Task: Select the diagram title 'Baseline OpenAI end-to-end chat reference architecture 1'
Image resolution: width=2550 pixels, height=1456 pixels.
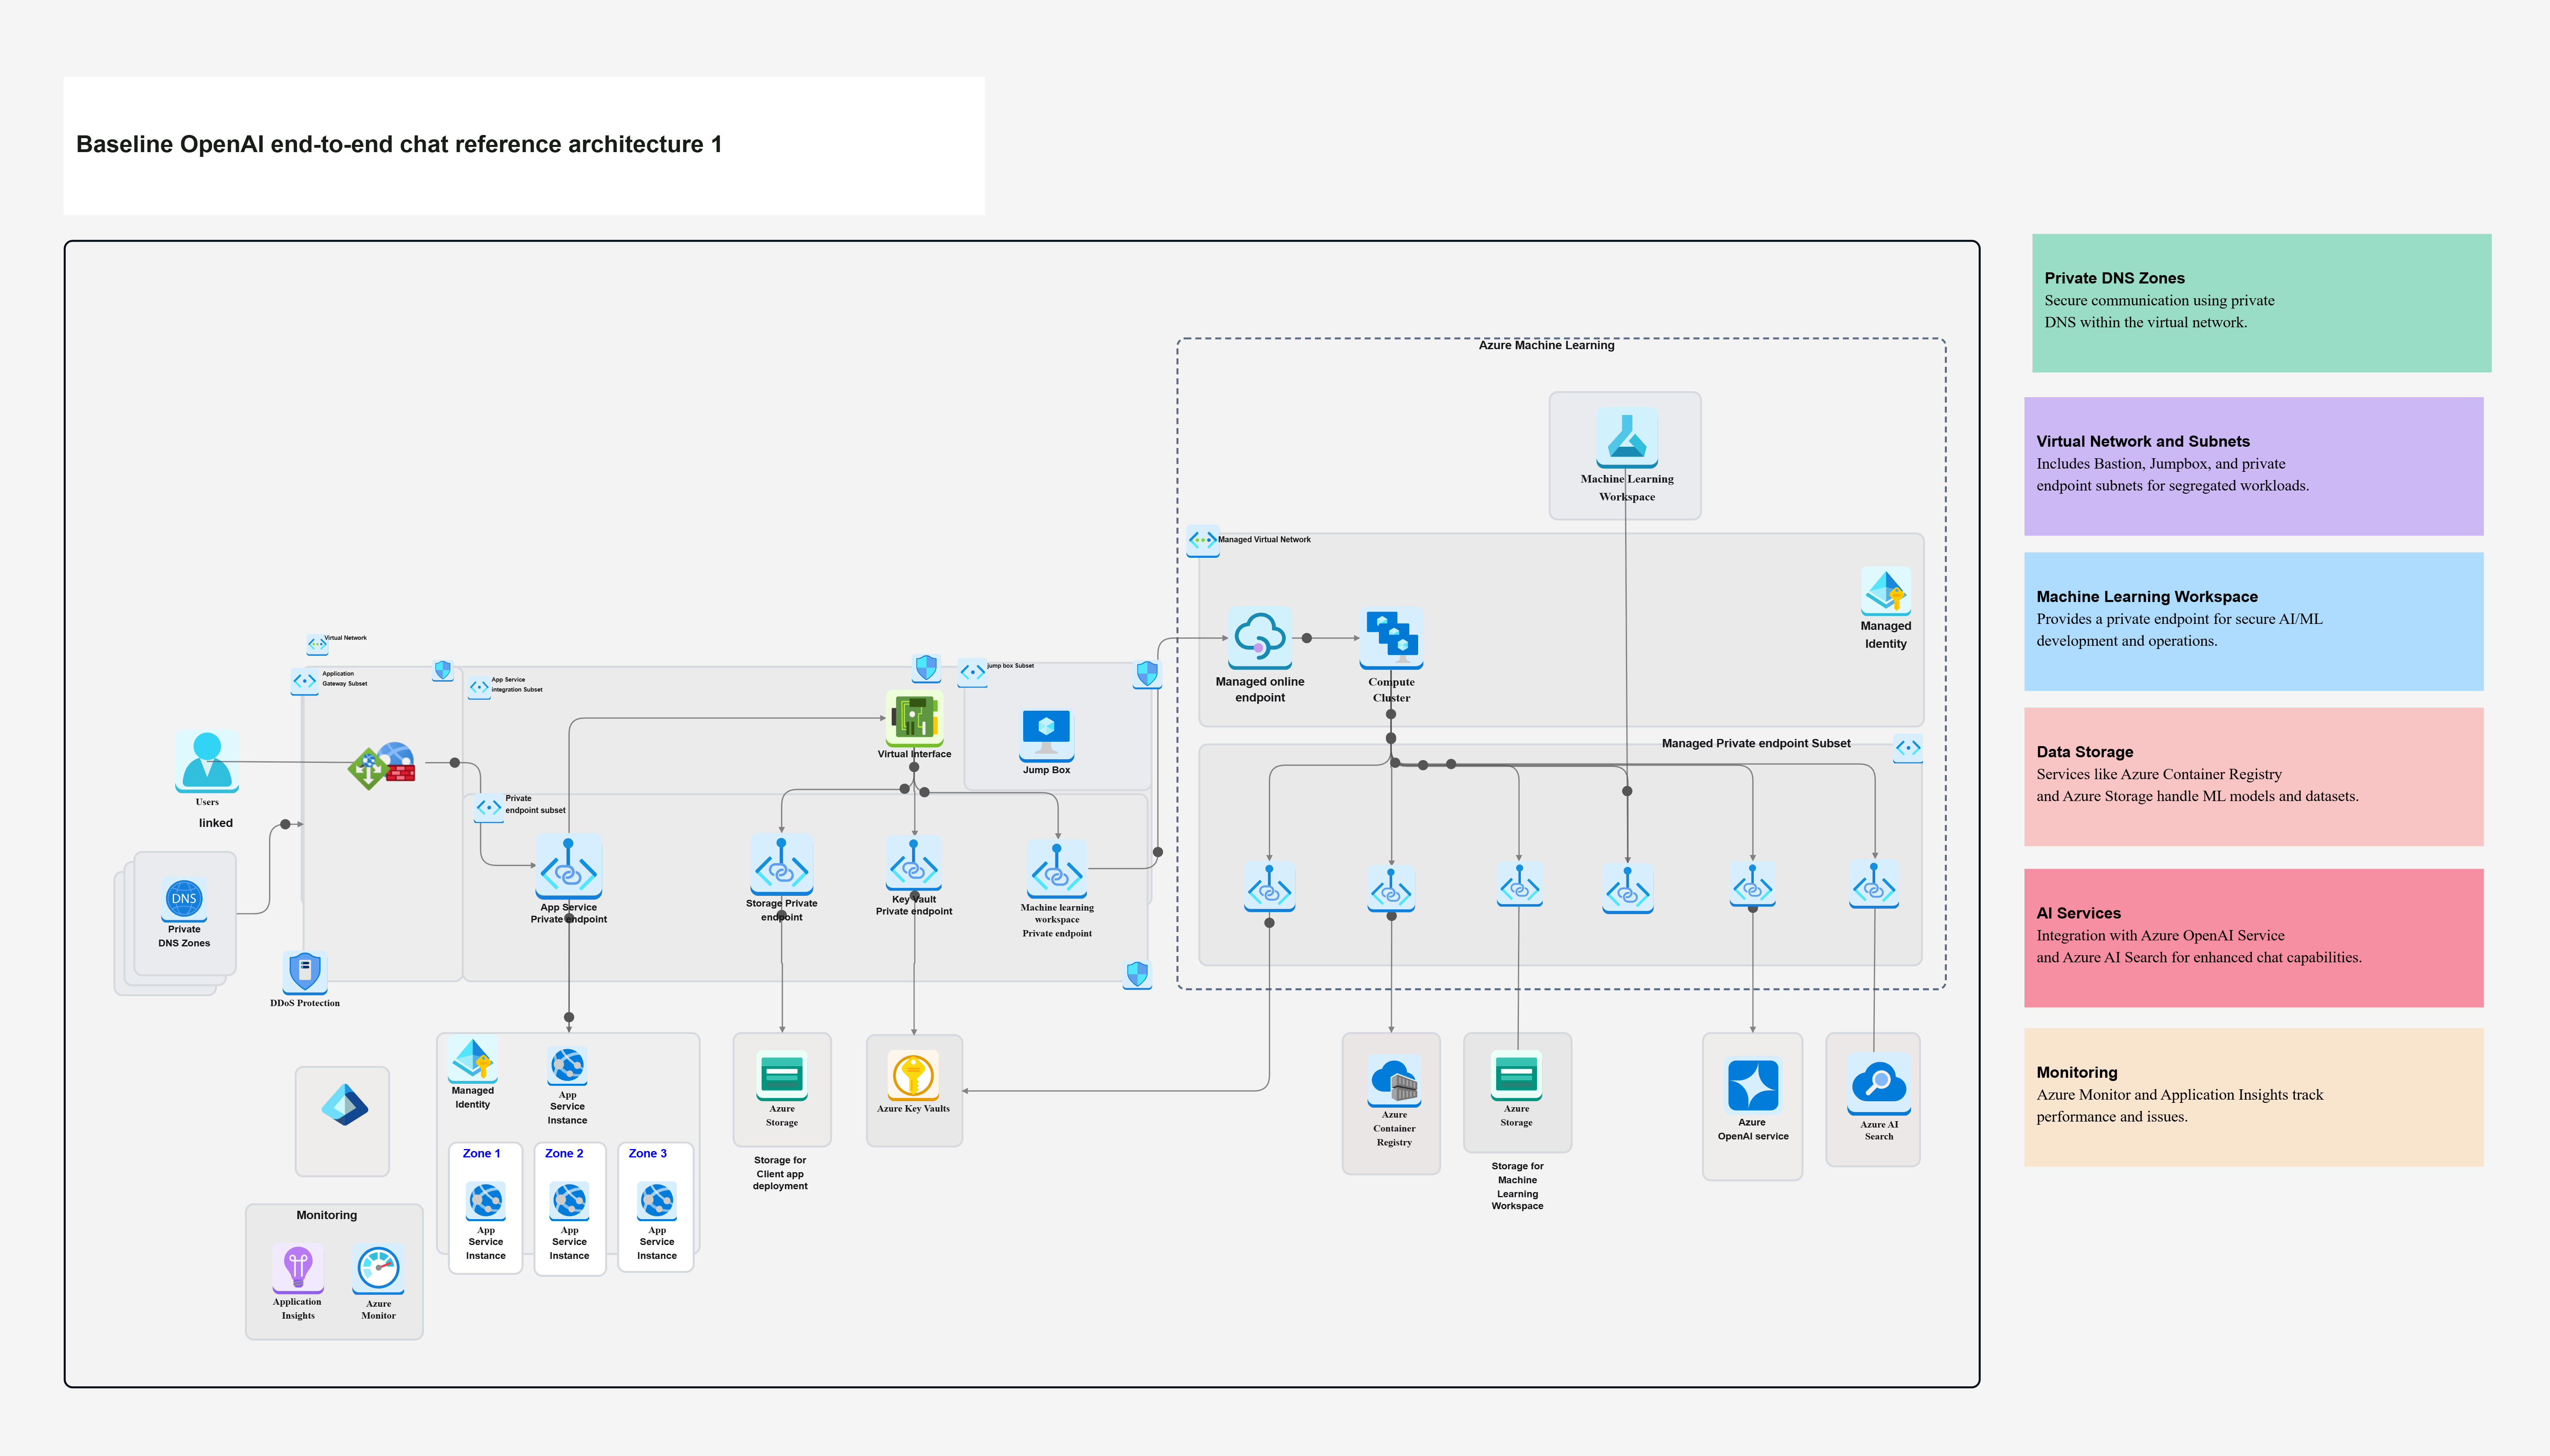Action: click(x=399, y=144)
